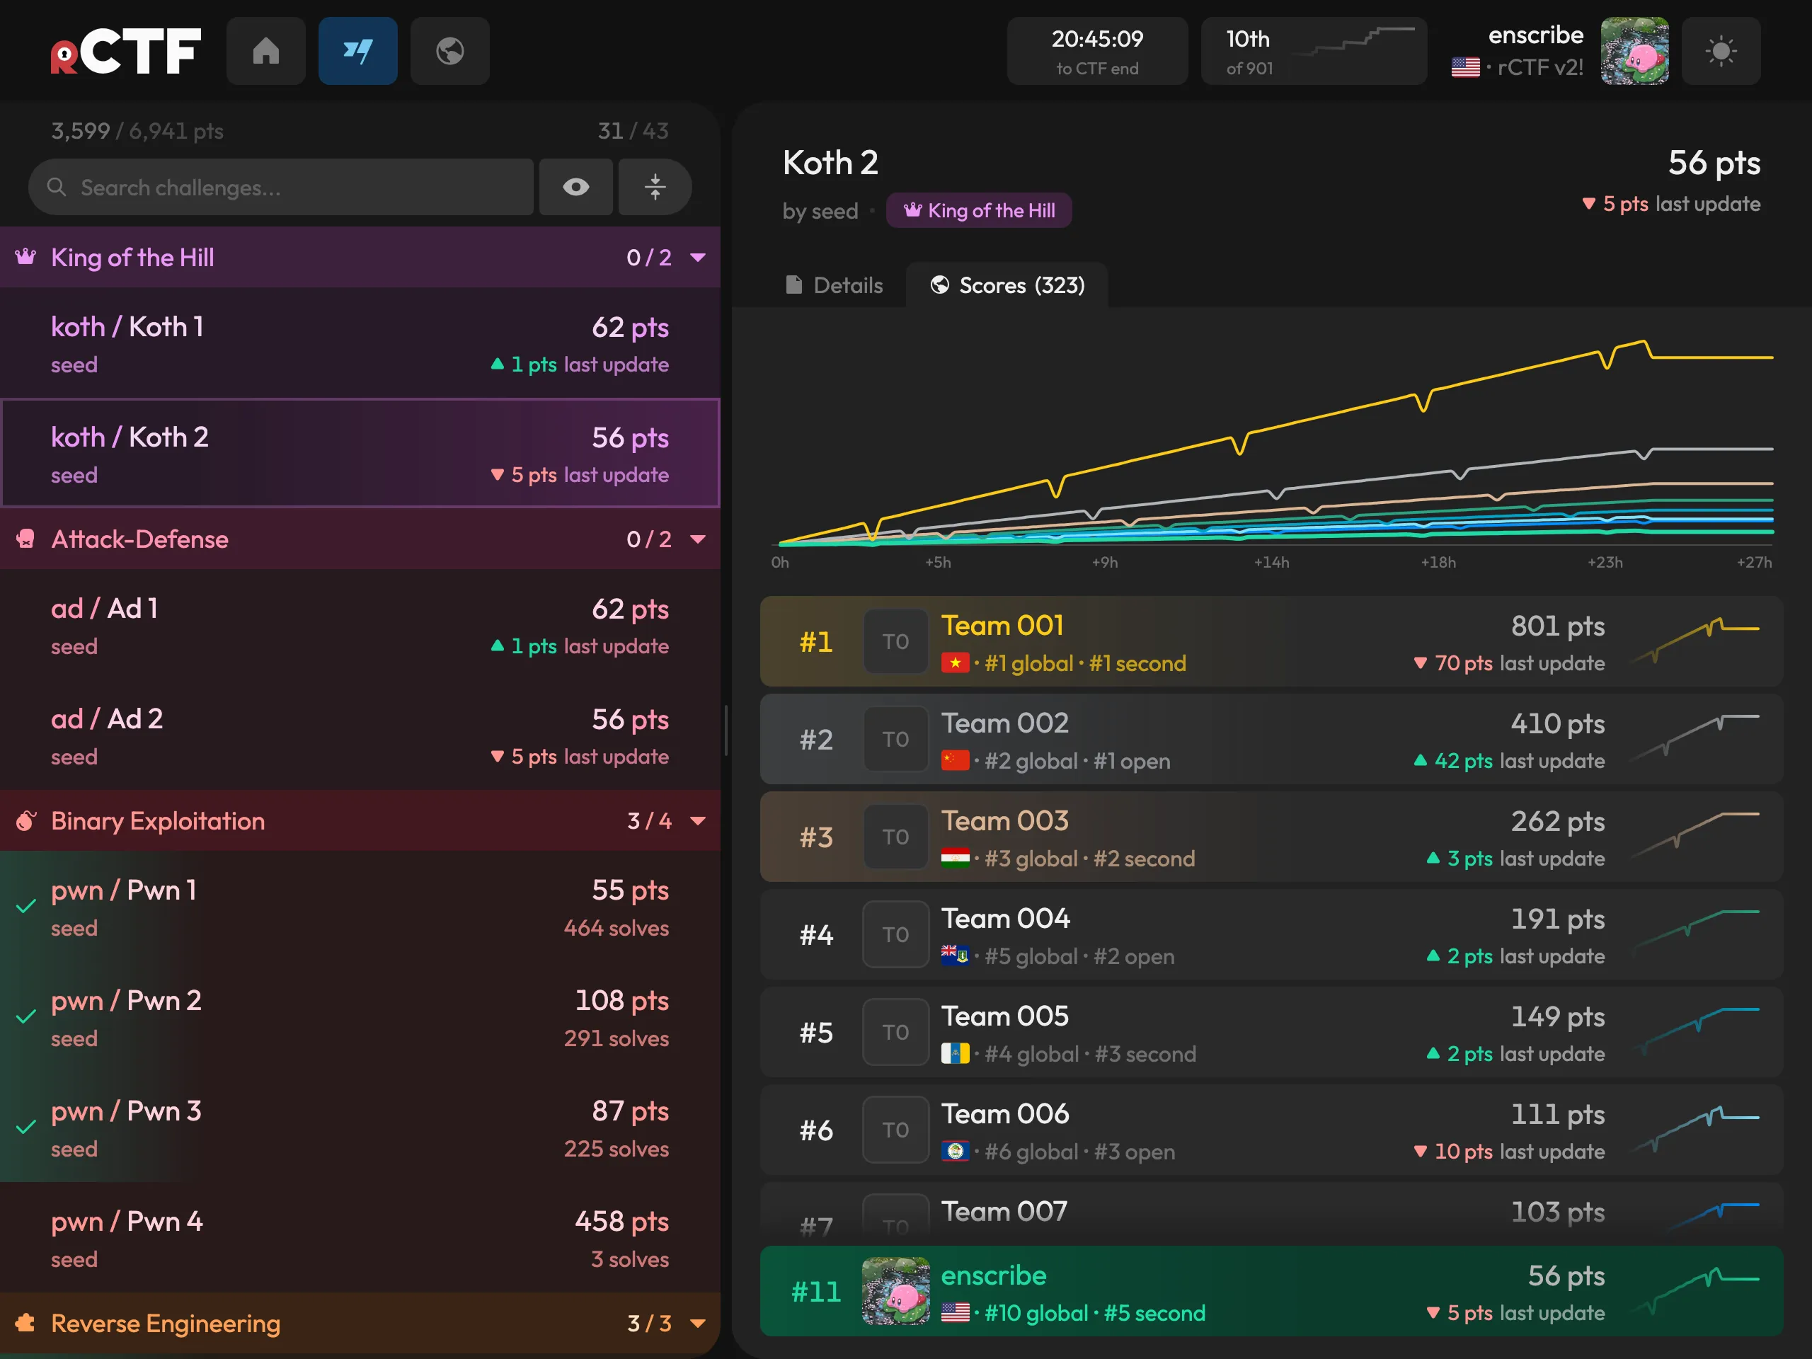The height and width of the screenshot is (1359, 1812).
Task: Toggle solved challenges visibility eye
Action: [576, 187]
